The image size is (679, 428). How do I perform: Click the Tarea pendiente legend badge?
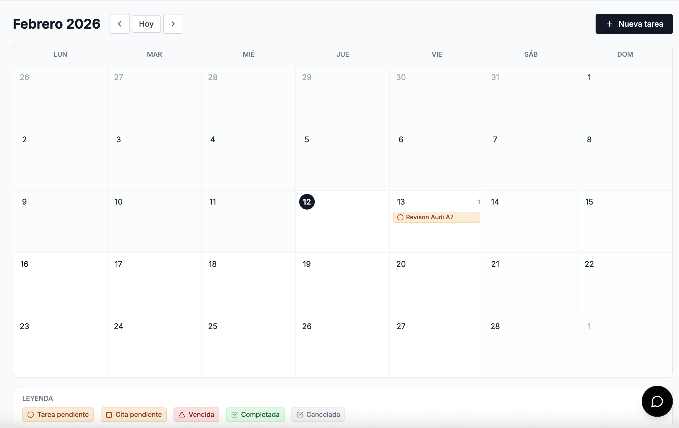(x=58, y=414)
